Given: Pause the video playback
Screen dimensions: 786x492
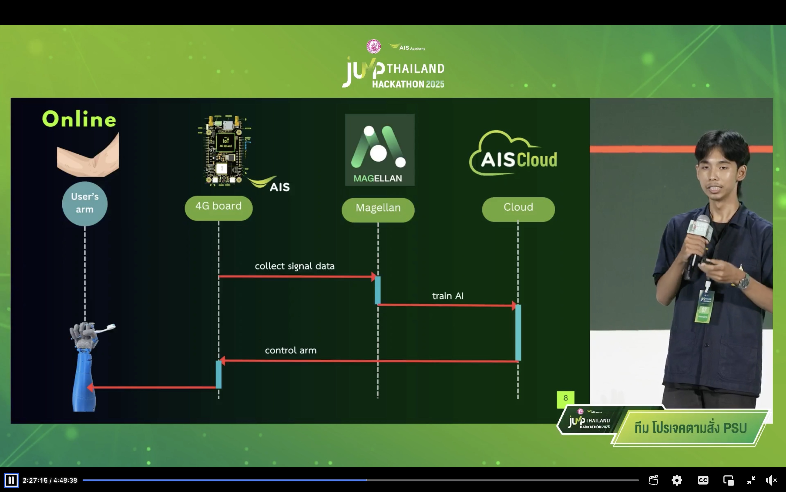Looking at the screenshot, I should click(x=11, y=480).
